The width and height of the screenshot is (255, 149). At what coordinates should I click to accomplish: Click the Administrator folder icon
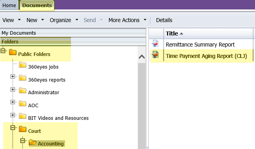pyautogui.click(x=22, y=91)
